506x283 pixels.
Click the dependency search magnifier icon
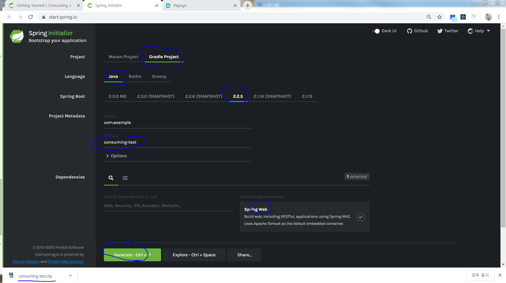pyautogui.click(x=111, y=178)
